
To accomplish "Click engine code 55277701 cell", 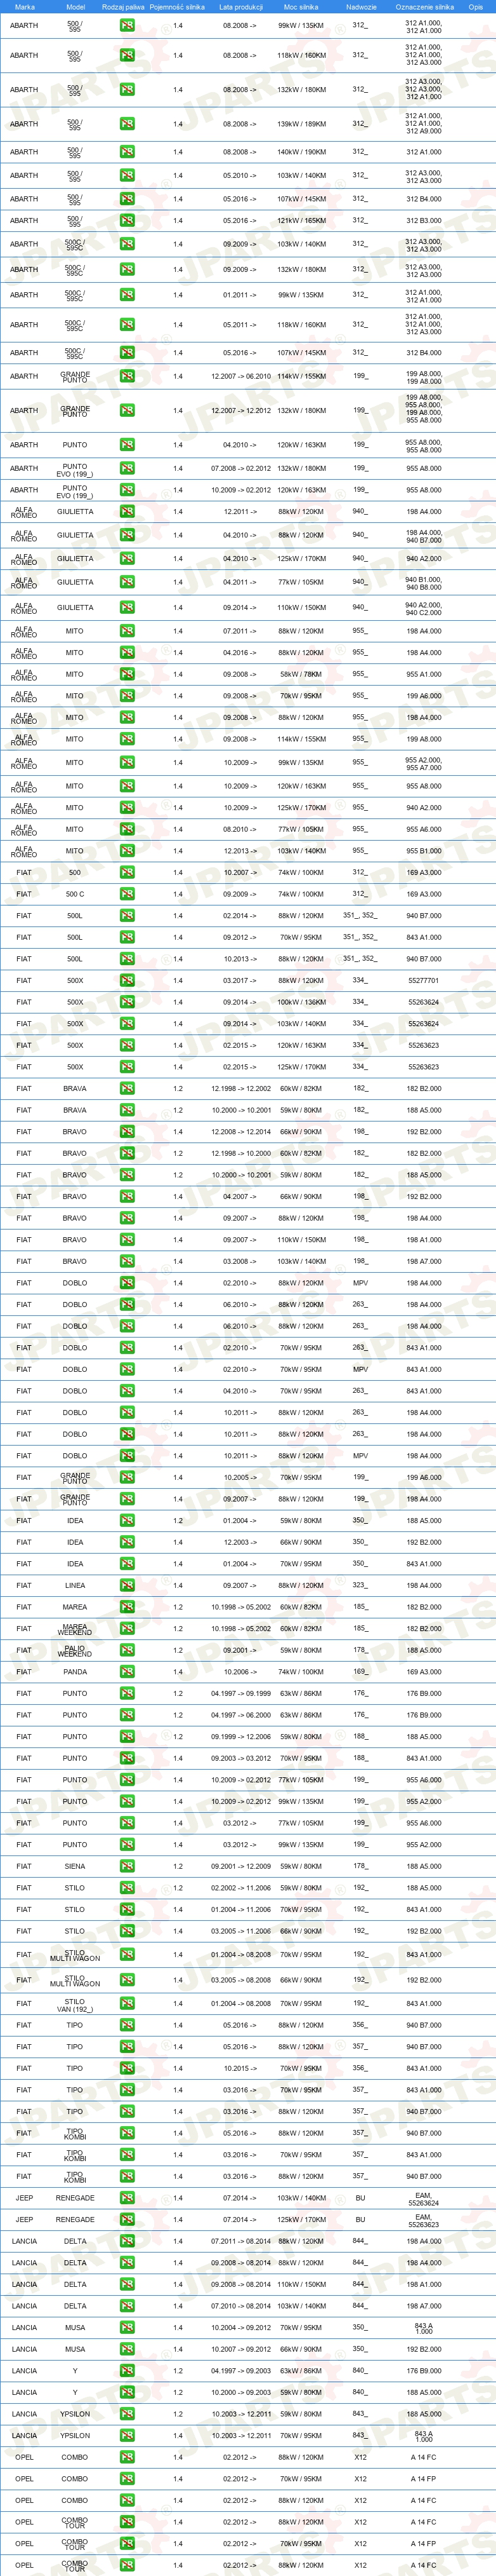I will 423,980.
